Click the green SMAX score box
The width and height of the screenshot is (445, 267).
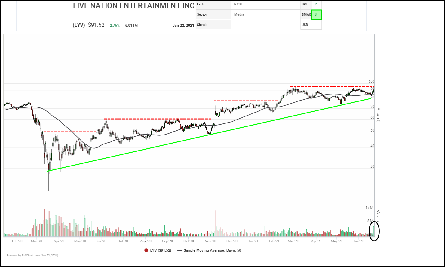tap(316, 15)
